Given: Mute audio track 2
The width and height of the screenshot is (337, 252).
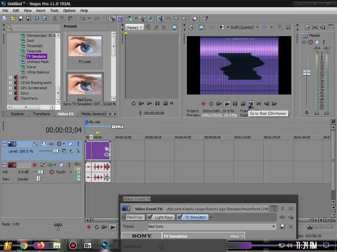Looking at the screenshot, I should 62,165.
